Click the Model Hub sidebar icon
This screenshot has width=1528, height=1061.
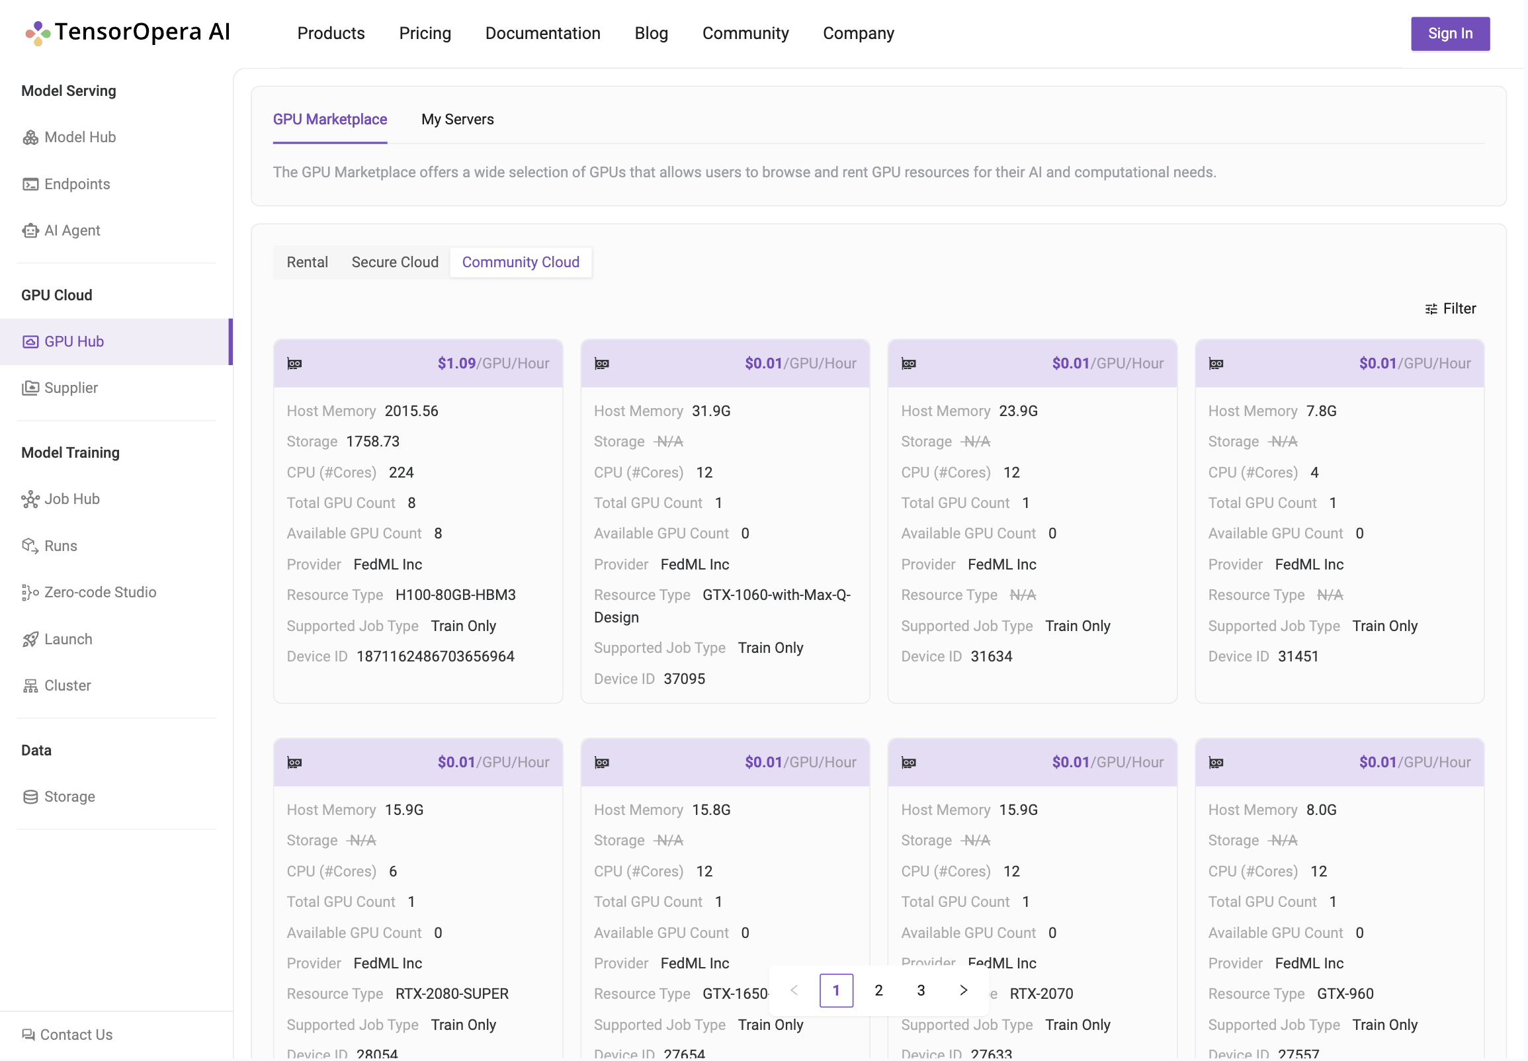click(31, 137)
